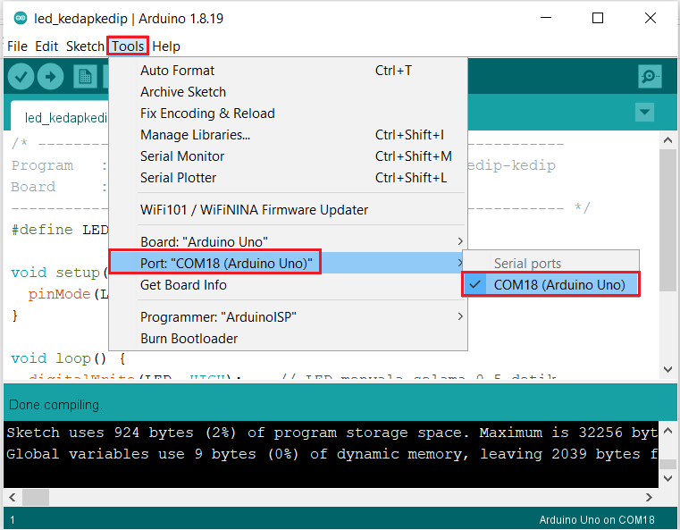680x530 pixels.
Task: Choose Auto Format
Action: [x=288, y=71]
